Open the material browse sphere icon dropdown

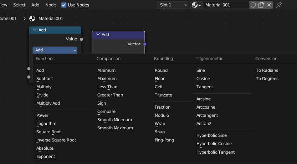click(196, 5)
